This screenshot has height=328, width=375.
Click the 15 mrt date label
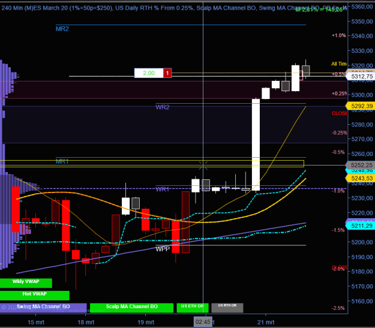click(36, 322)
